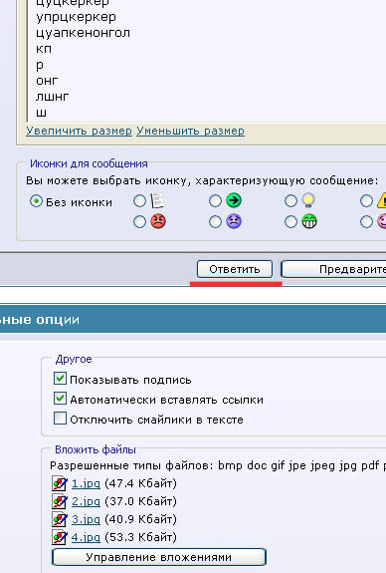Click the attachment icon beside 3.jpg

[60, 519]
